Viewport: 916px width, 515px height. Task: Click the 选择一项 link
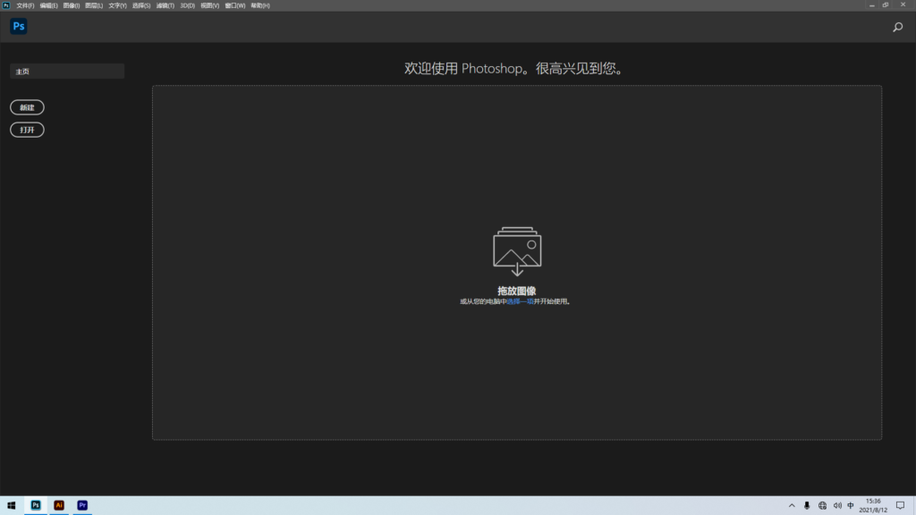[520, 301]
